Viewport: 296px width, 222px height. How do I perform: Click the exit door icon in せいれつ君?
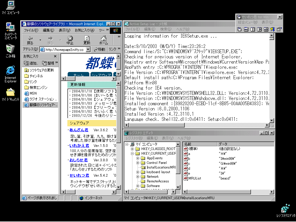pos(272,29)
